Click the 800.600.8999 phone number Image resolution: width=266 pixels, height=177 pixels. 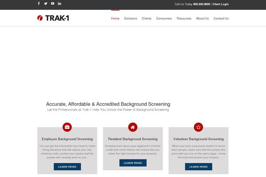click(x=202, y=4)
